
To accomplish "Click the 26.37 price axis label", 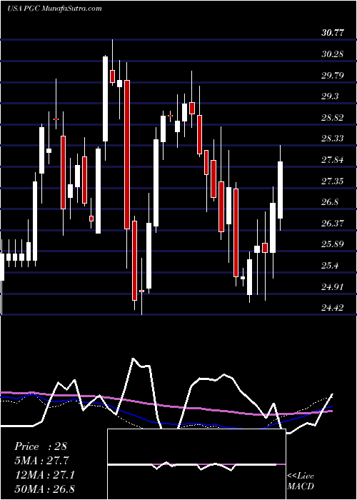I will [333, 223].
